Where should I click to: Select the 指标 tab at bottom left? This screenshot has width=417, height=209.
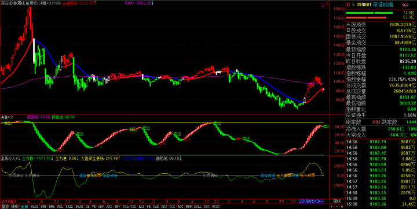[5, 206]
